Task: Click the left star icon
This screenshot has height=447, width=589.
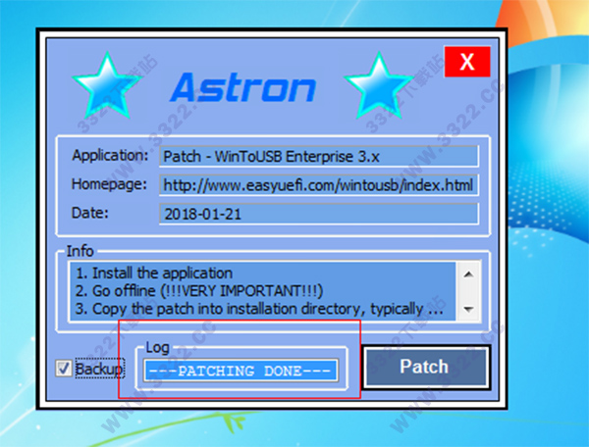Action: 108,86
